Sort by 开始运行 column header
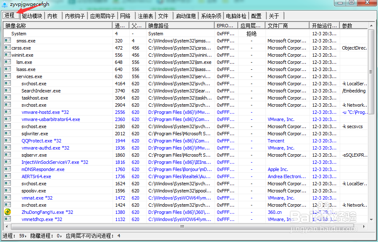This screenshot has width=378, height=242. [325, 26]
